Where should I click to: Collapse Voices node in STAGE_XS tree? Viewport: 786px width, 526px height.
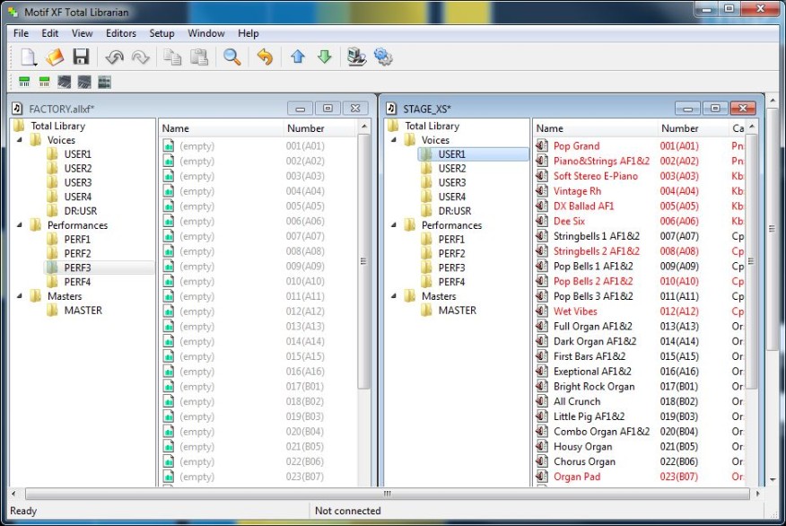[394, 140]
